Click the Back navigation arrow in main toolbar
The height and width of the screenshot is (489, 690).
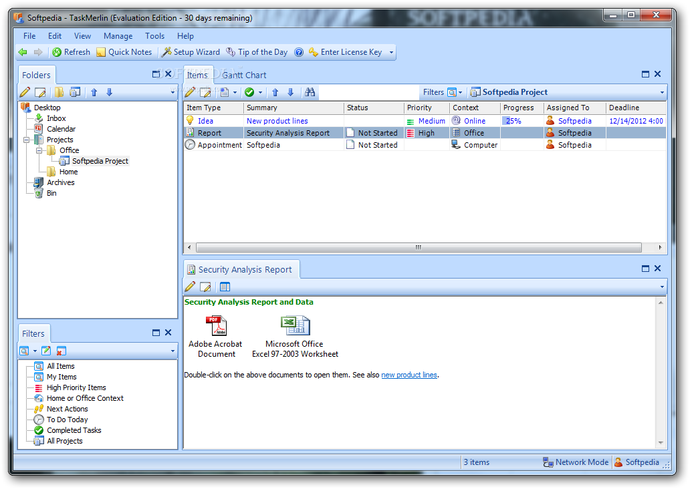(x=23, y=52)
